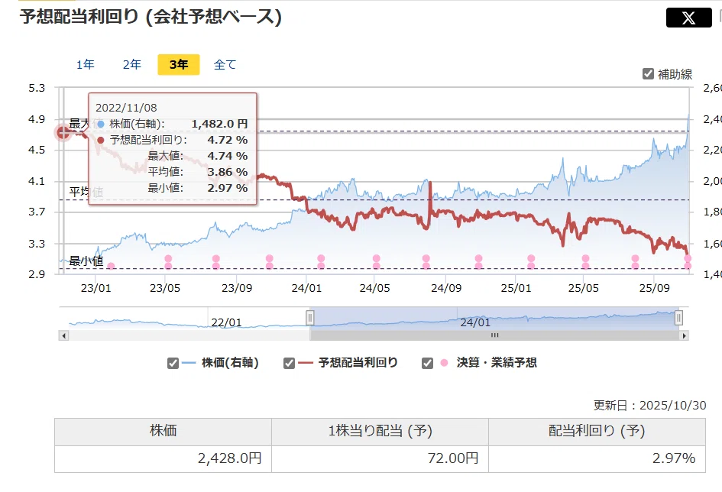Click the 2022/11/08 tooltip date

tap(126, 108)
